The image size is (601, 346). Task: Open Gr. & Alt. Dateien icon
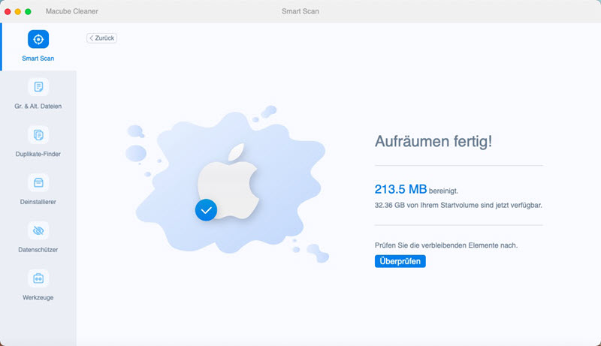pyautogui.click(x=38, y=87)
